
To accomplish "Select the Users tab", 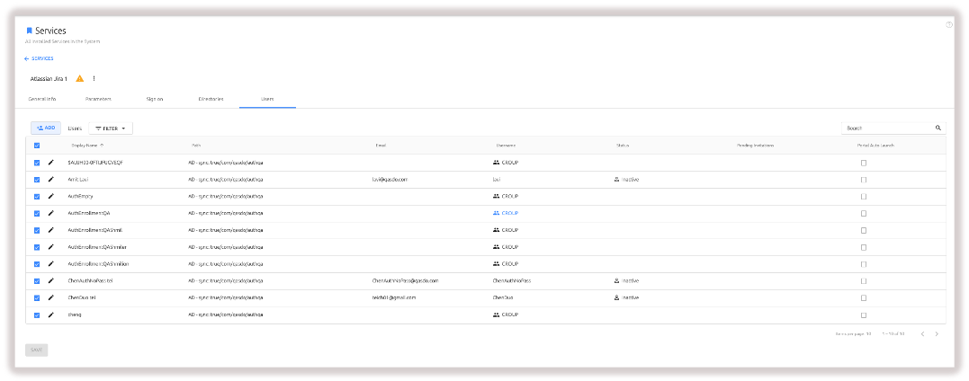I will pos(267,99).
